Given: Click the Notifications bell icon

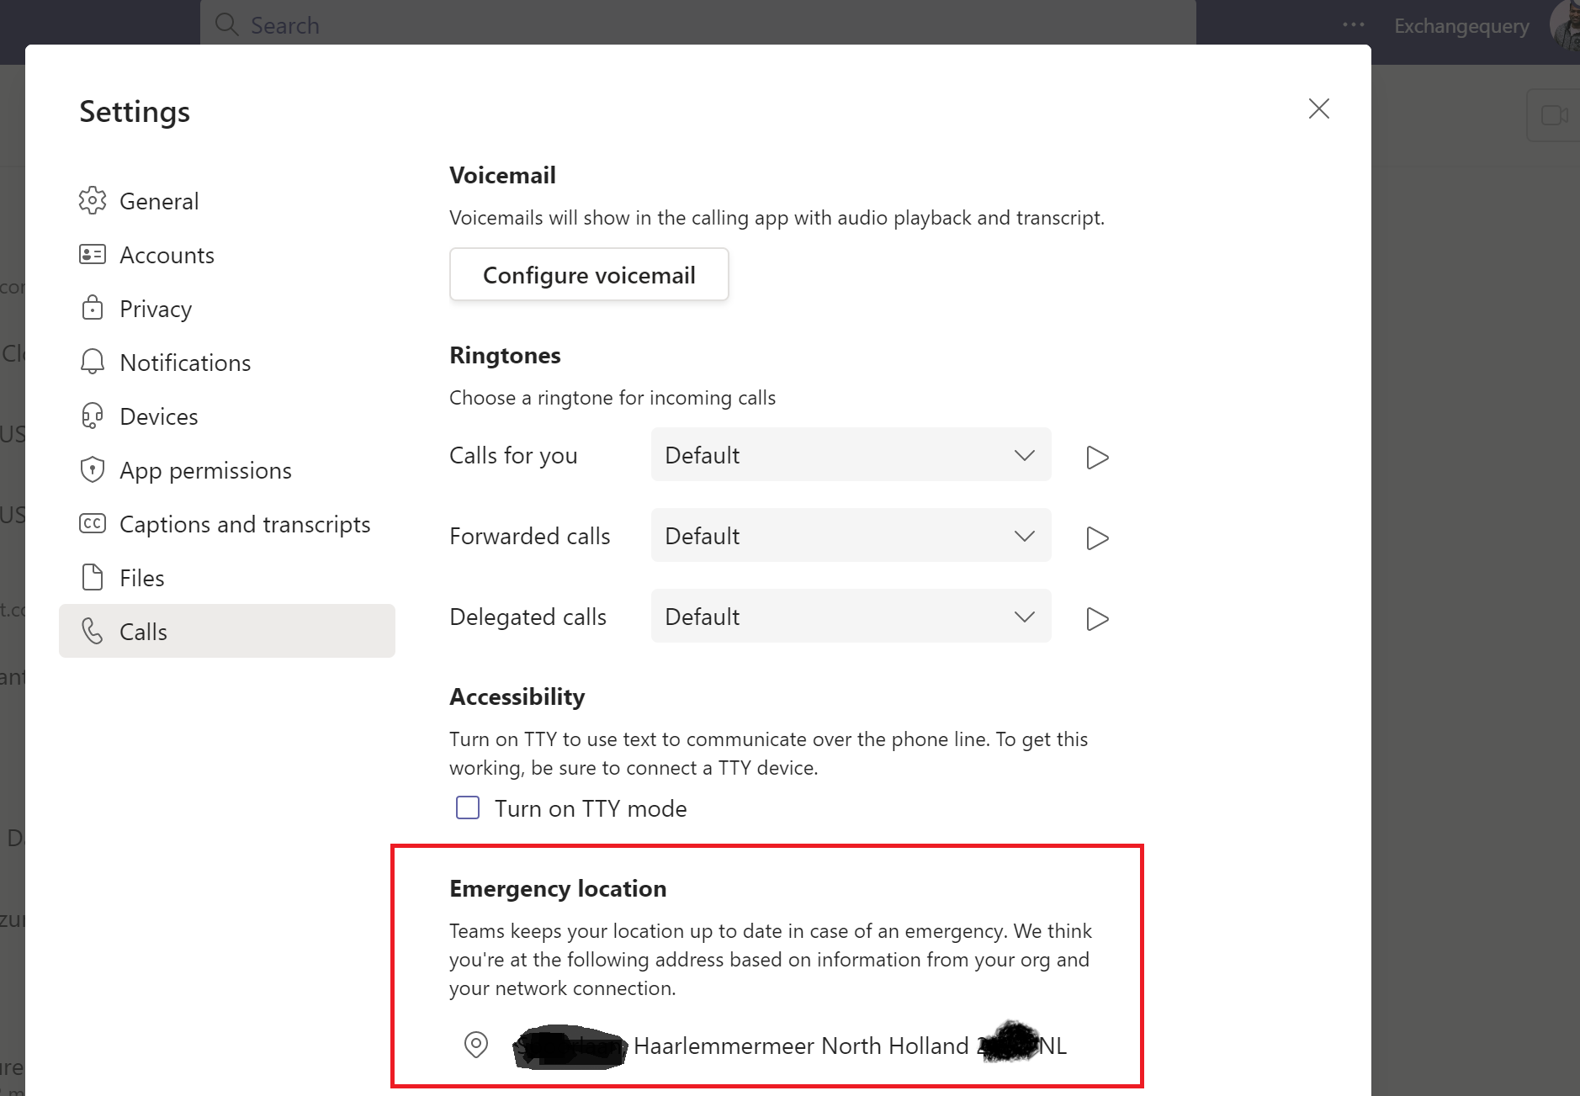Looking at the screenshot, I should click(92, 363).
